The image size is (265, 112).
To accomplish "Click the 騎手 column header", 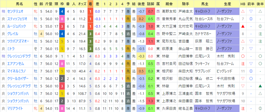I will click(185, 4).
